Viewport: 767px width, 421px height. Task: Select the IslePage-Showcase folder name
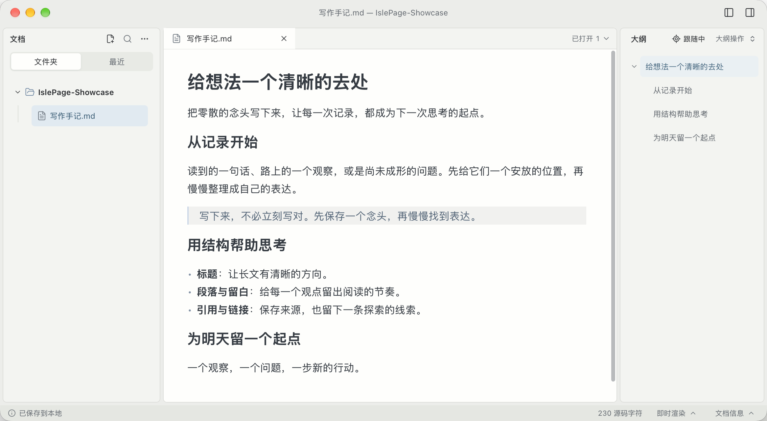(x=76, y=92)
